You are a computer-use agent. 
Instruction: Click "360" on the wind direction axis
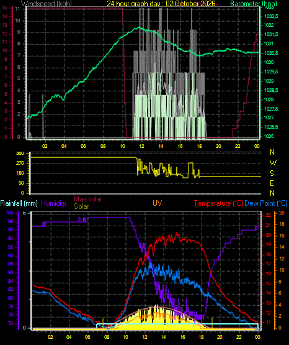coord(20,154)
